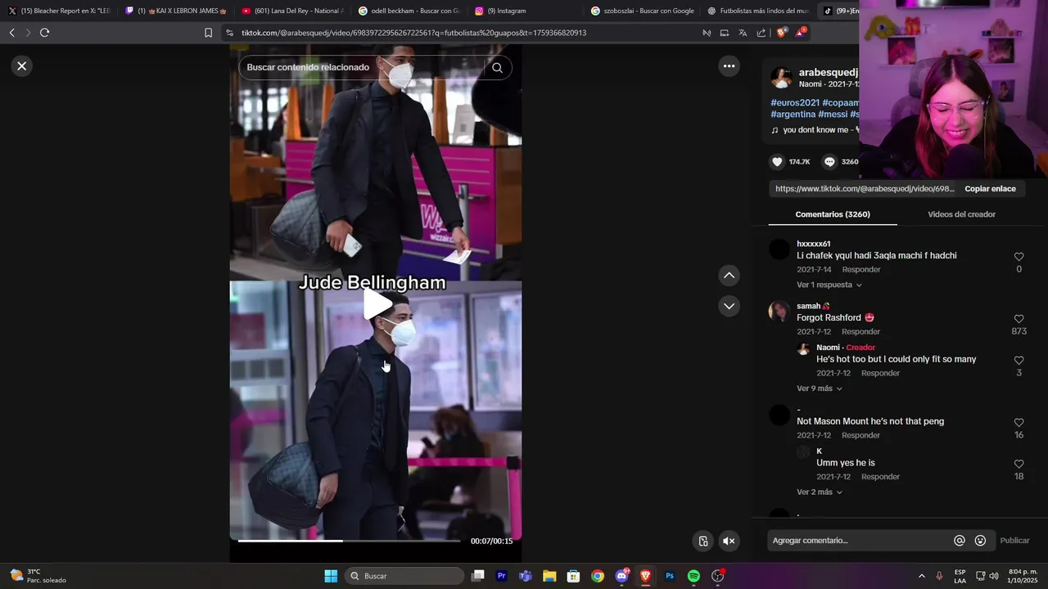Open Spotify from taskbar
The width and height of the screenshot is (1048, 589).
coord(693,576)
